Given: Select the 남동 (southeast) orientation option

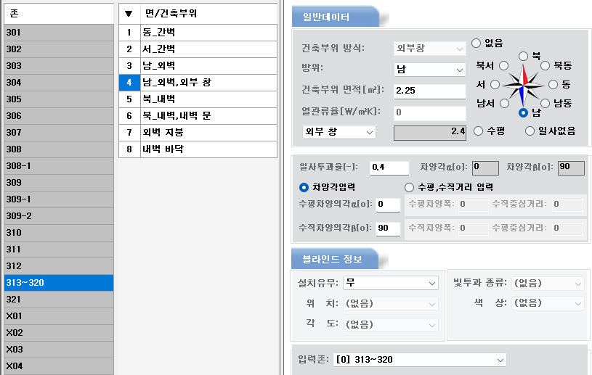Looking at the screenshot, I should (x=544, y=103).
